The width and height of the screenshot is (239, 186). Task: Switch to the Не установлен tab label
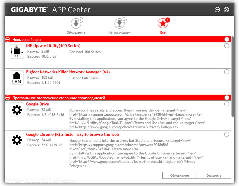tap(119, 32)
